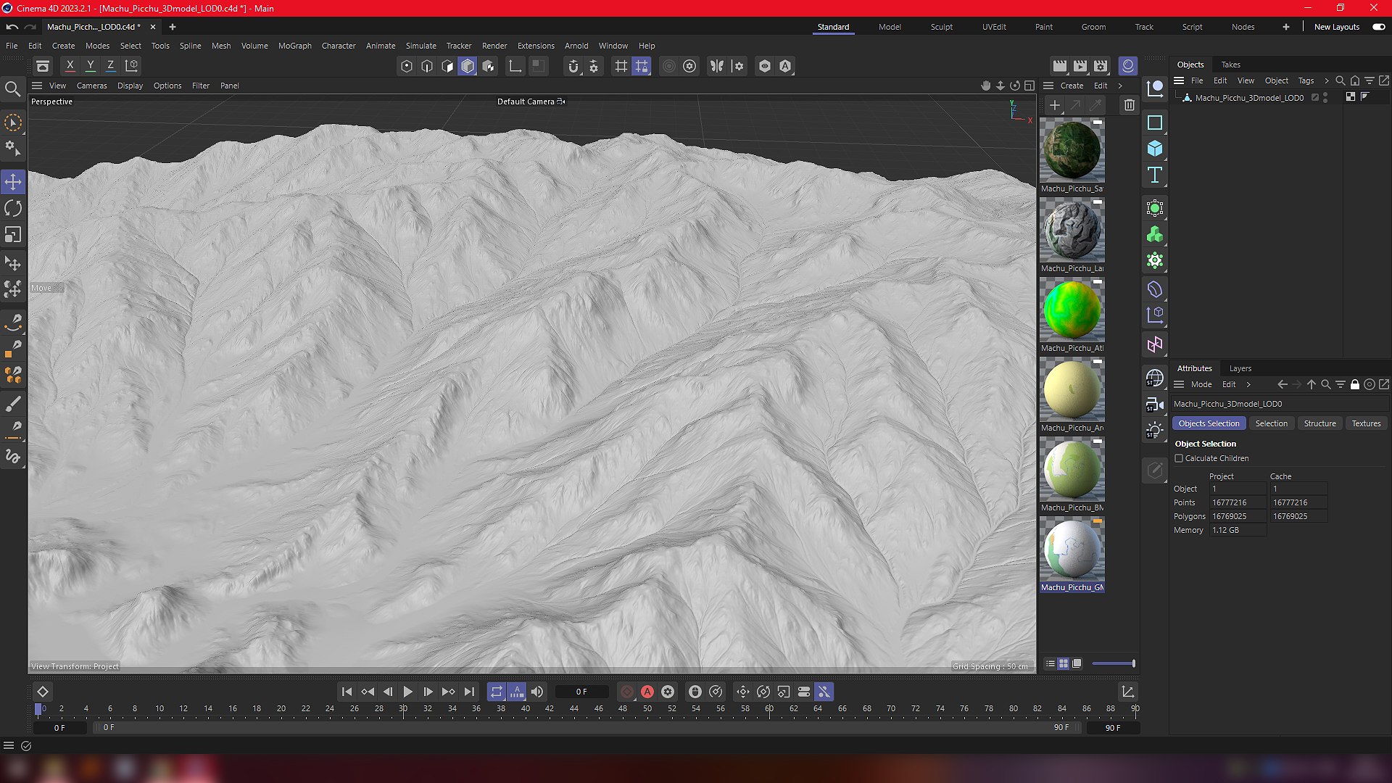Open the viewport Cameras menu
The width and height of the screenshot is (1392, 783).
pyautogui.click(x=91, y=86)
